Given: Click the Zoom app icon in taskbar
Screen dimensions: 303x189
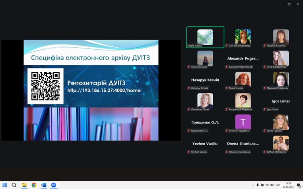Looking at the screenshot, I should 53,185.
